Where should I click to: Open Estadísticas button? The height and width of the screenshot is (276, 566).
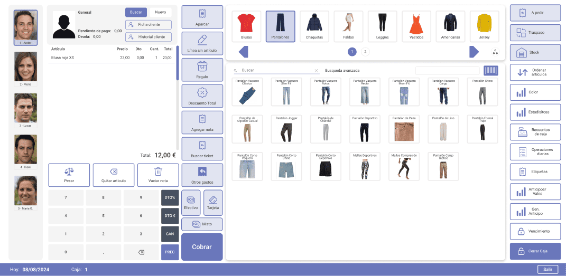[x=535, y=112]
